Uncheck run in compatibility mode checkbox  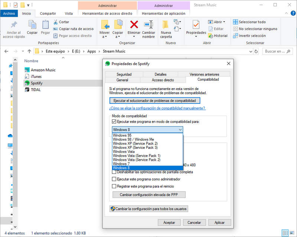114,122
